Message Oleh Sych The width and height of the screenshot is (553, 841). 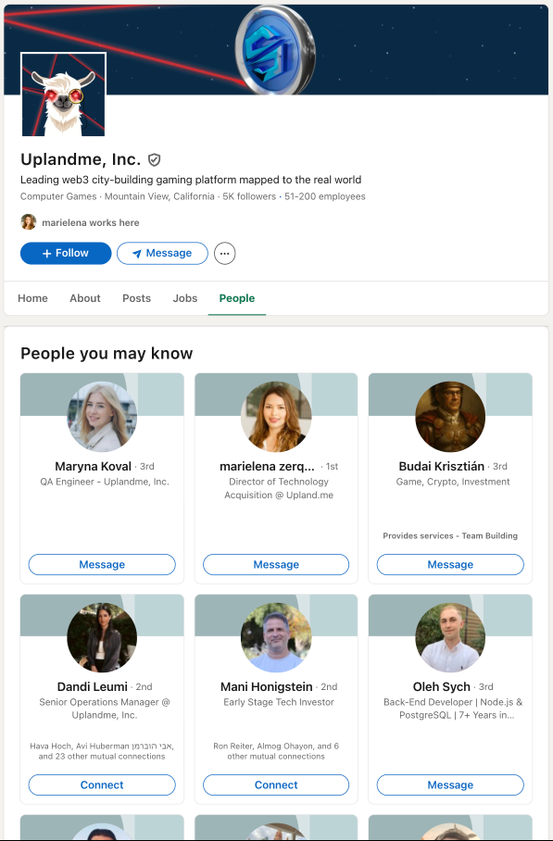tap(450, 785)
